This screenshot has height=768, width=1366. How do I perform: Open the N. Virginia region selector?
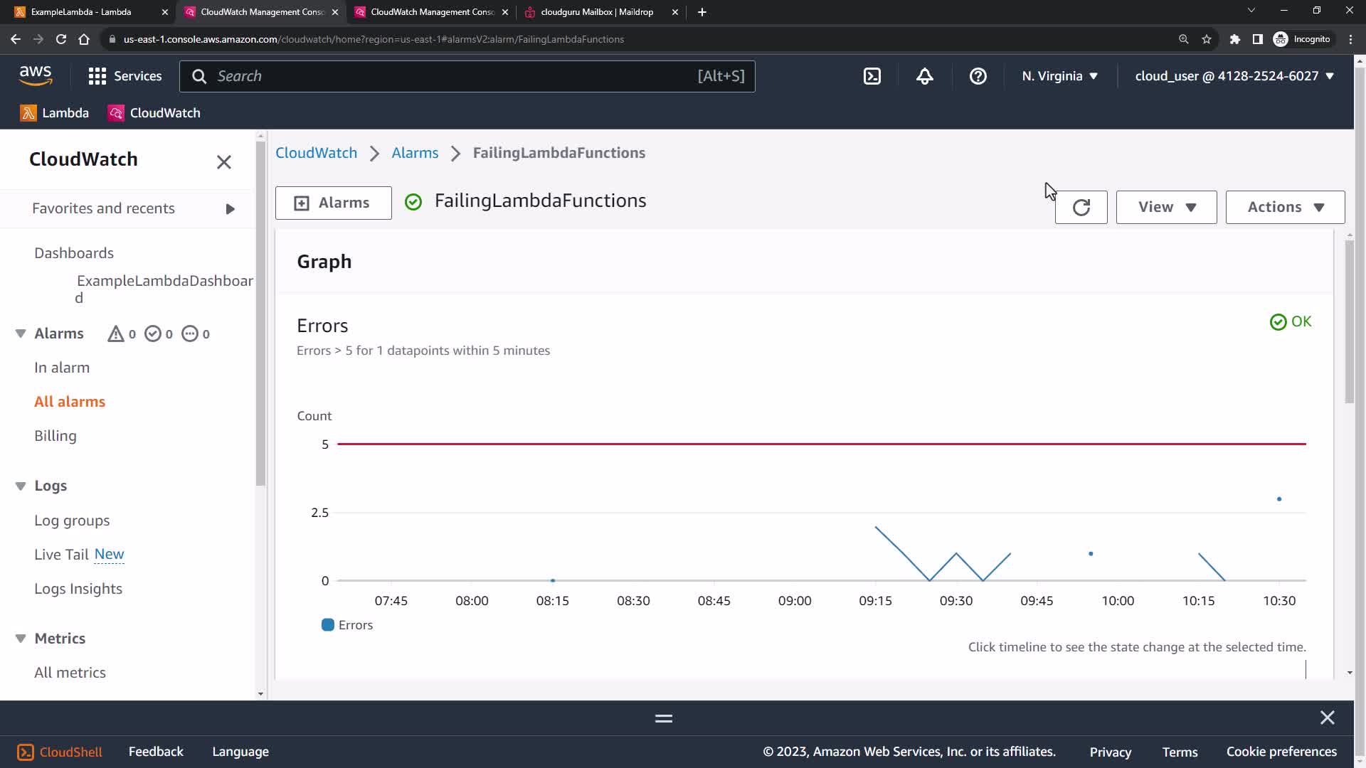[x=1059, y=76]
